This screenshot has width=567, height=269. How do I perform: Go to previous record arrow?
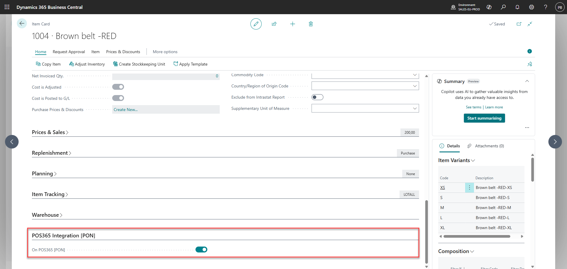click(x=12, y=142)
